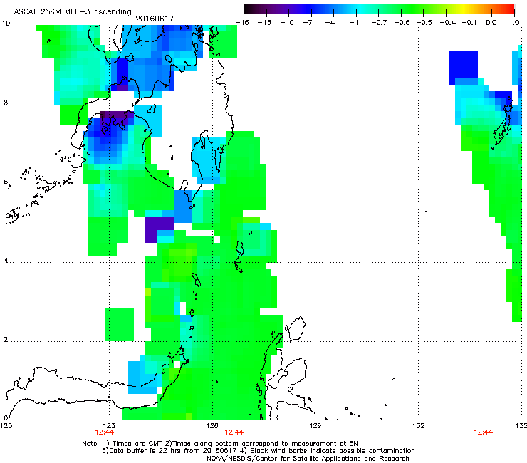Screen dimensions: 527x463
Task: Click the "-16" color bar label
Action: click(x=242, y=23)
